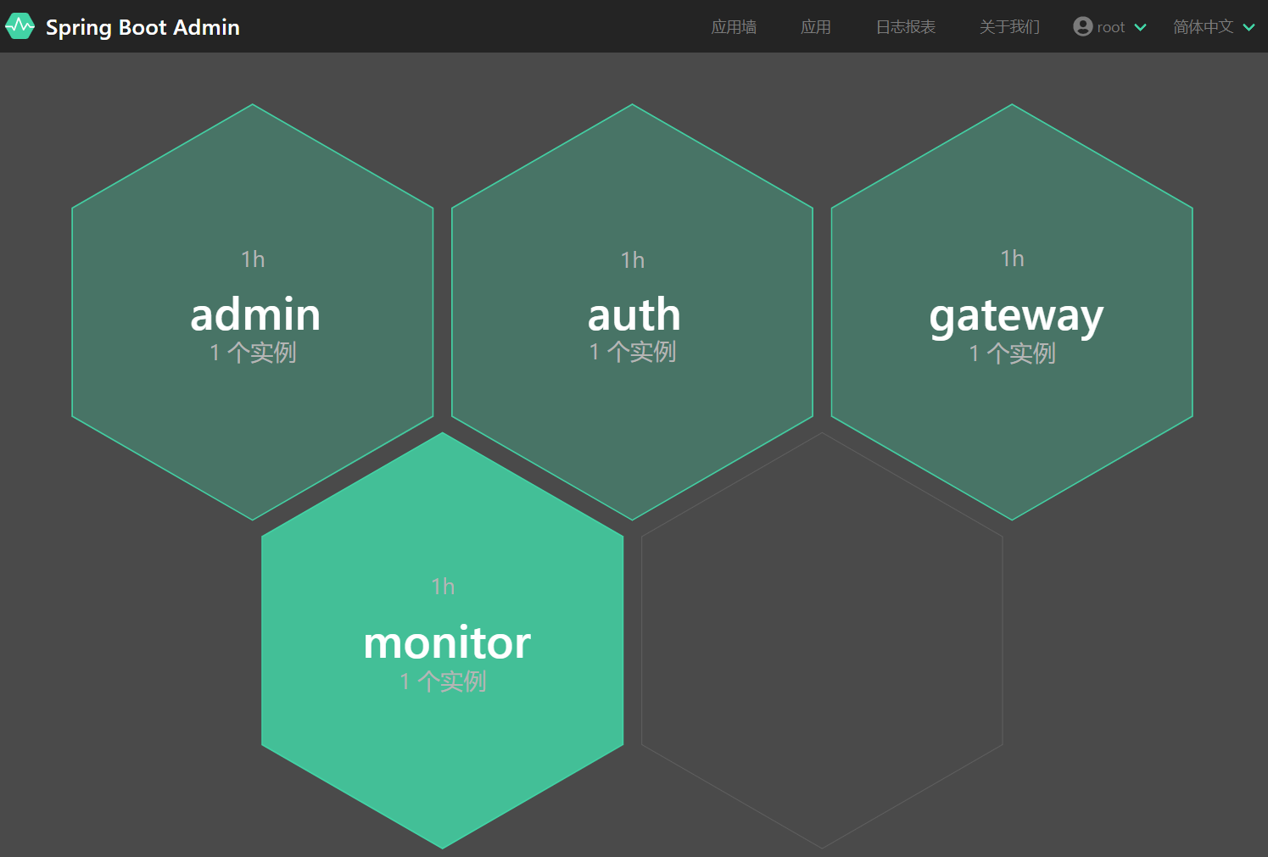The width and height of the screenshot is (1268, 857).
Task: Expand the chevron next to 简体中文
Action: (x=1248, y=27)
